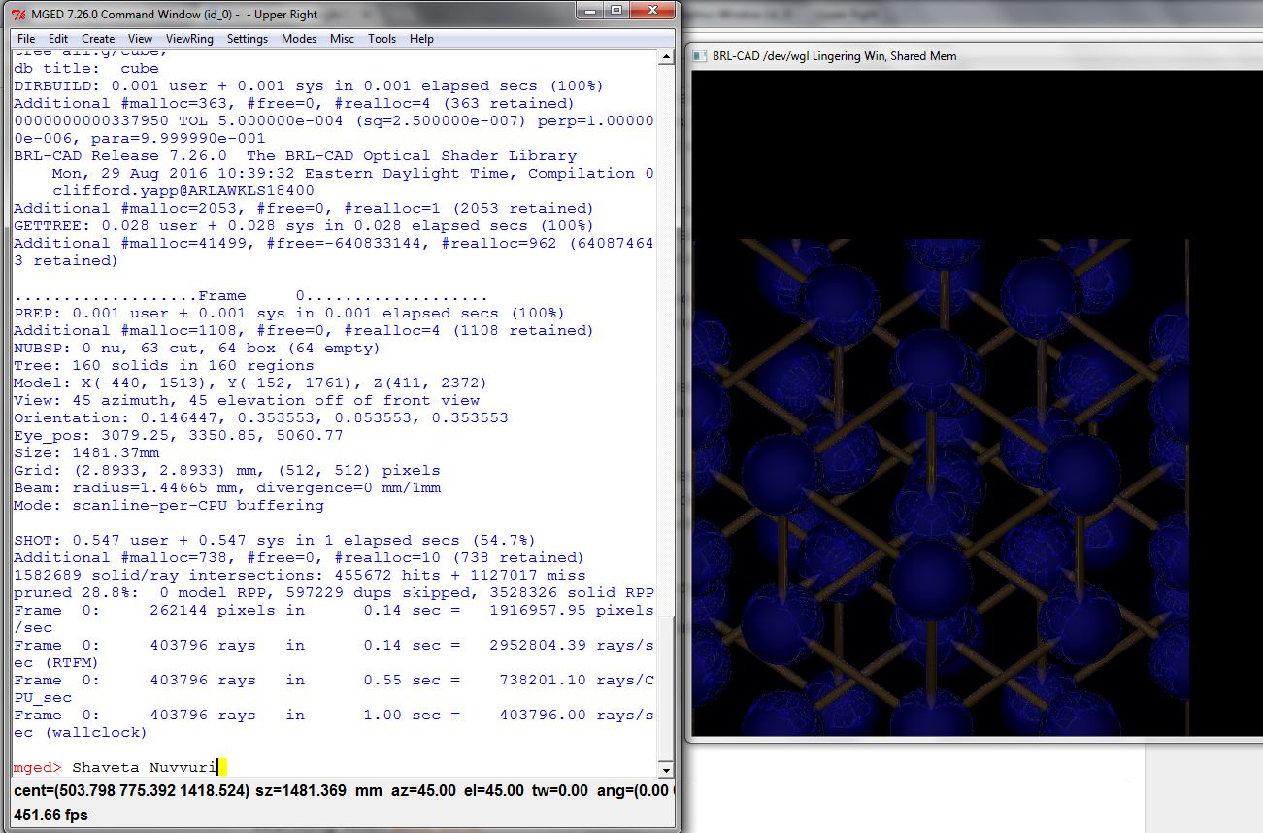Screen dimensions: 1263x833
Task: Open the Help menu
Action: coord(421,39)
